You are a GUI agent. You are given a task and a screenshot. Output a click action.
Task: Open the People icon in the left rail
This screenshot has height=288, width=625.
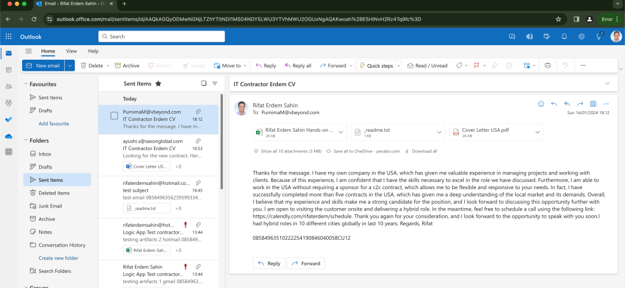click(9, 87)
